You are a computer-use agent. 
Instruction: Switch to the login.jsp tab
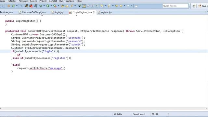58,12
